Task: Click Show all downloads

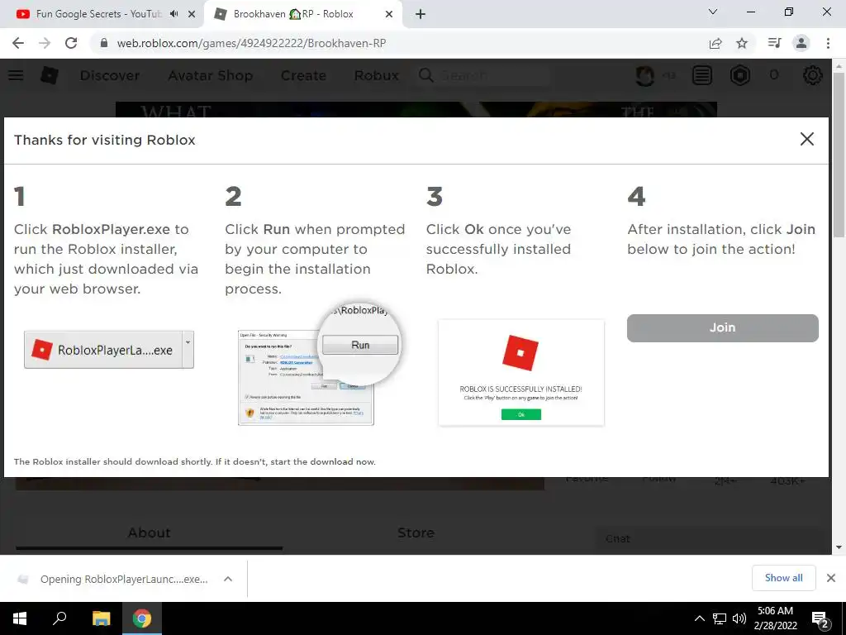Action: 783,578
